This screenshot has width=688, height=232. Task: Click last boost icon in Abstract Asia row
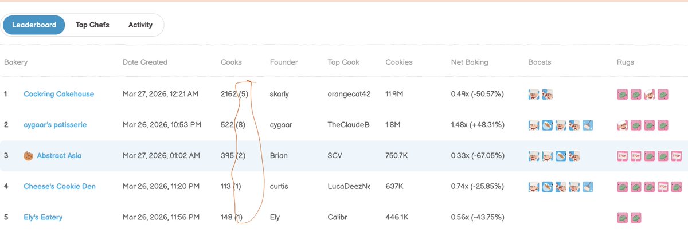tap(574, 156)
